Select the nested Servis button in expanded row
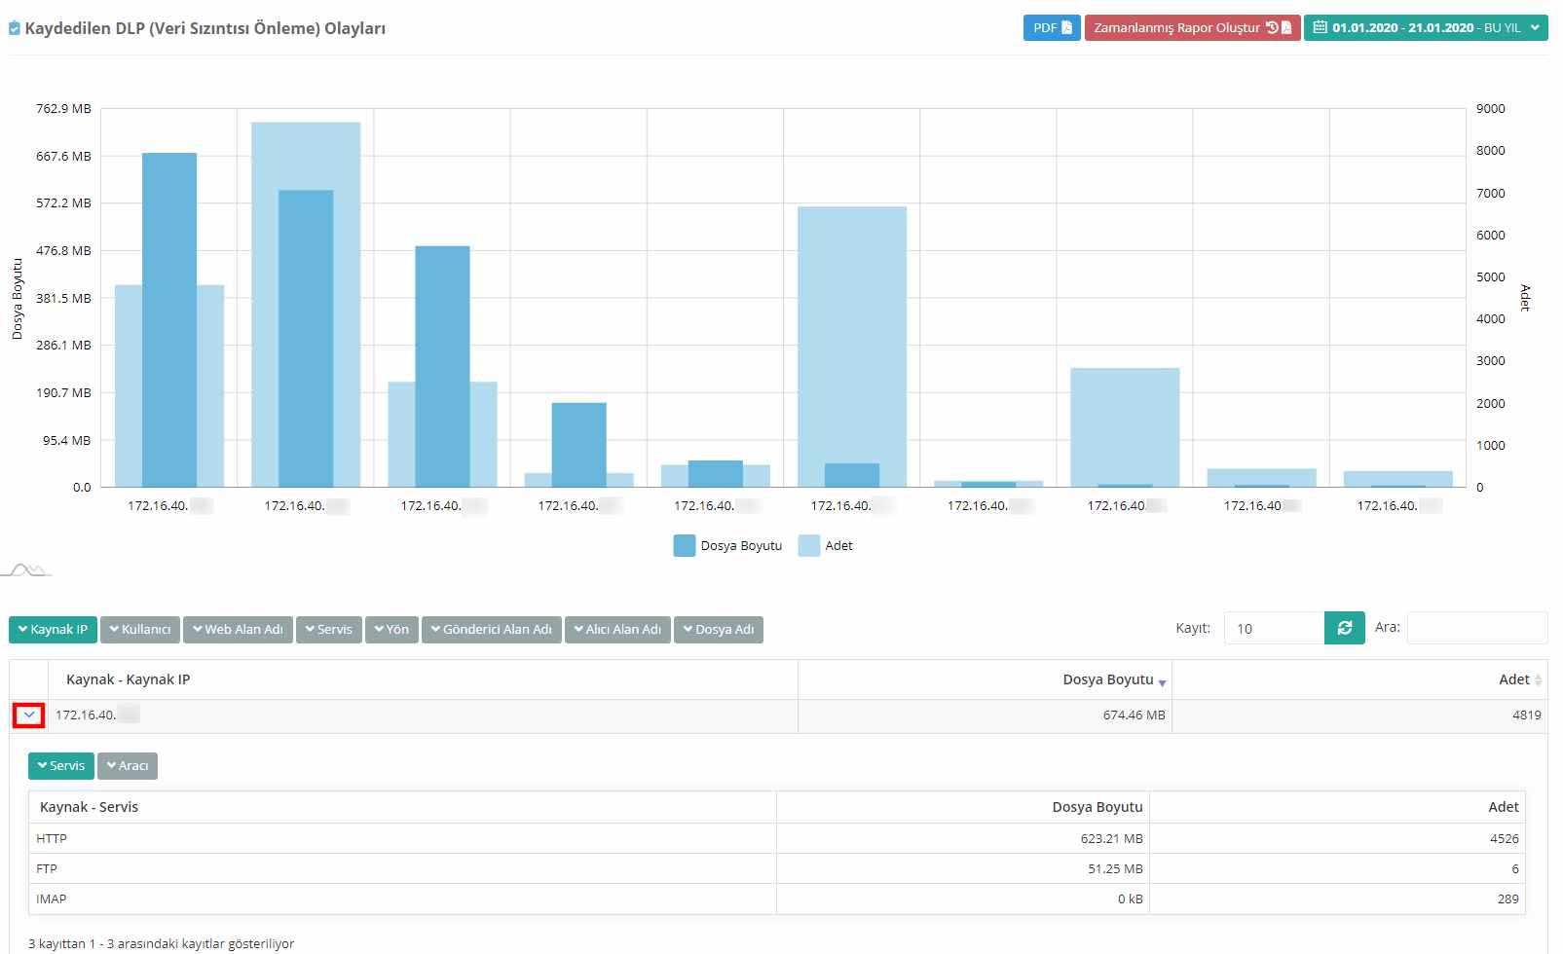This screenshot has height=954, width=1563. tap(61, 766)
